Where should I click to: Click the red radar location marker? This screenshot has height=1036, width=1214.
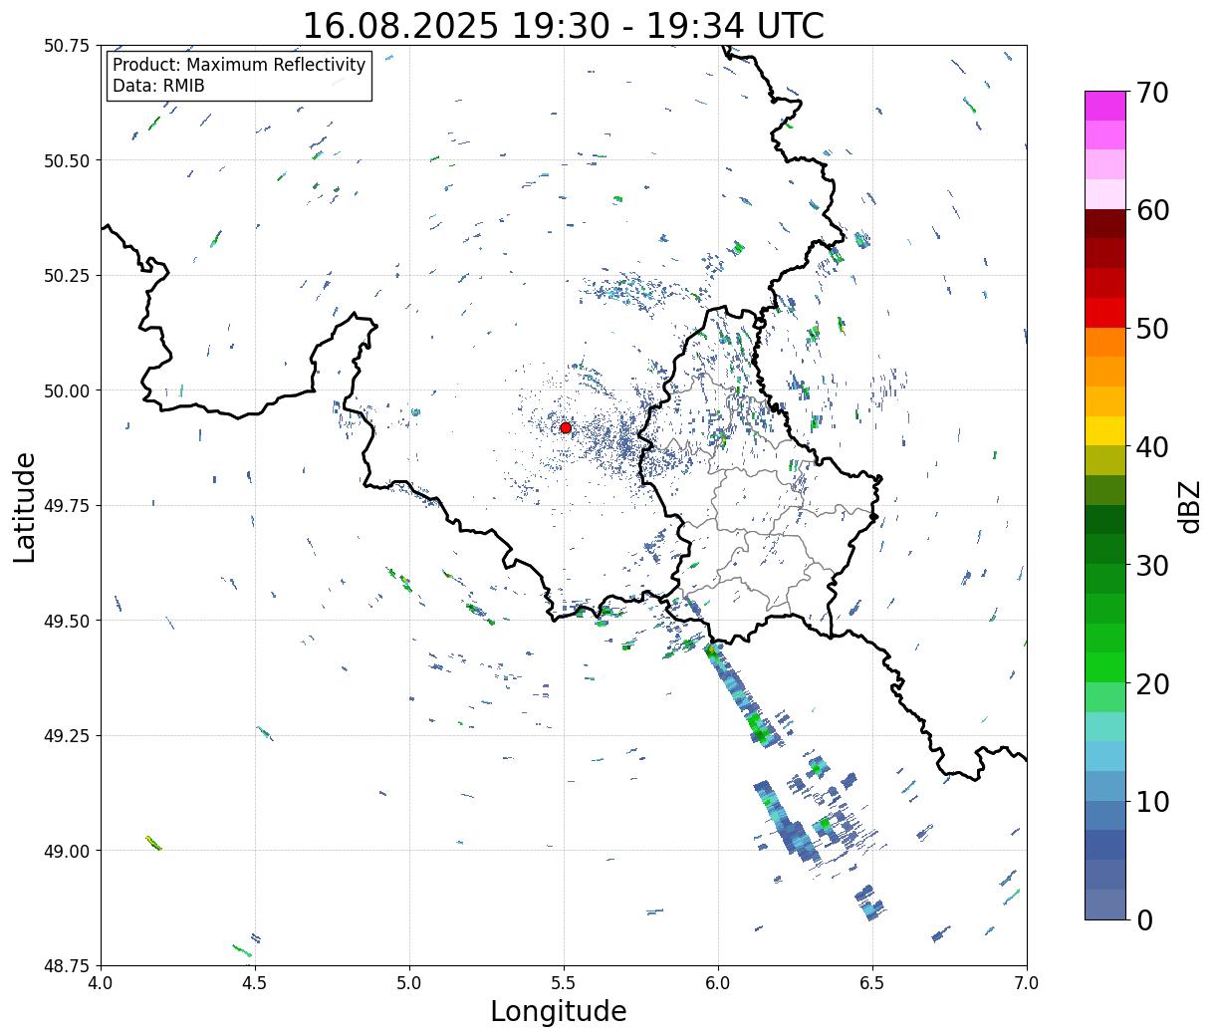click(566, 427)
